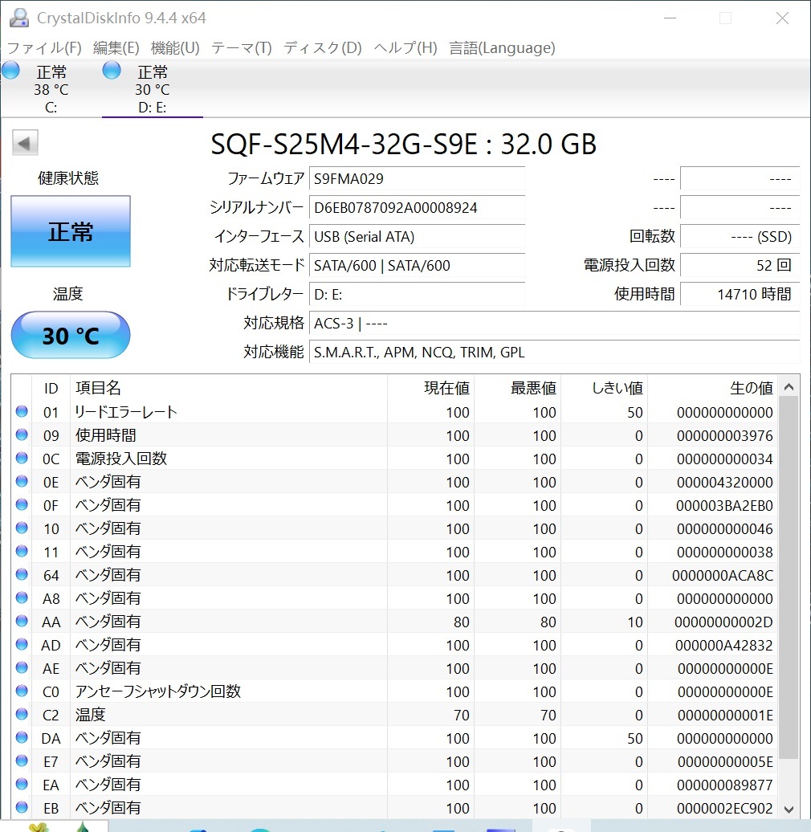Switch to the C: drive tab
Screen dimensions: 811x832
[x=51, y=88]
